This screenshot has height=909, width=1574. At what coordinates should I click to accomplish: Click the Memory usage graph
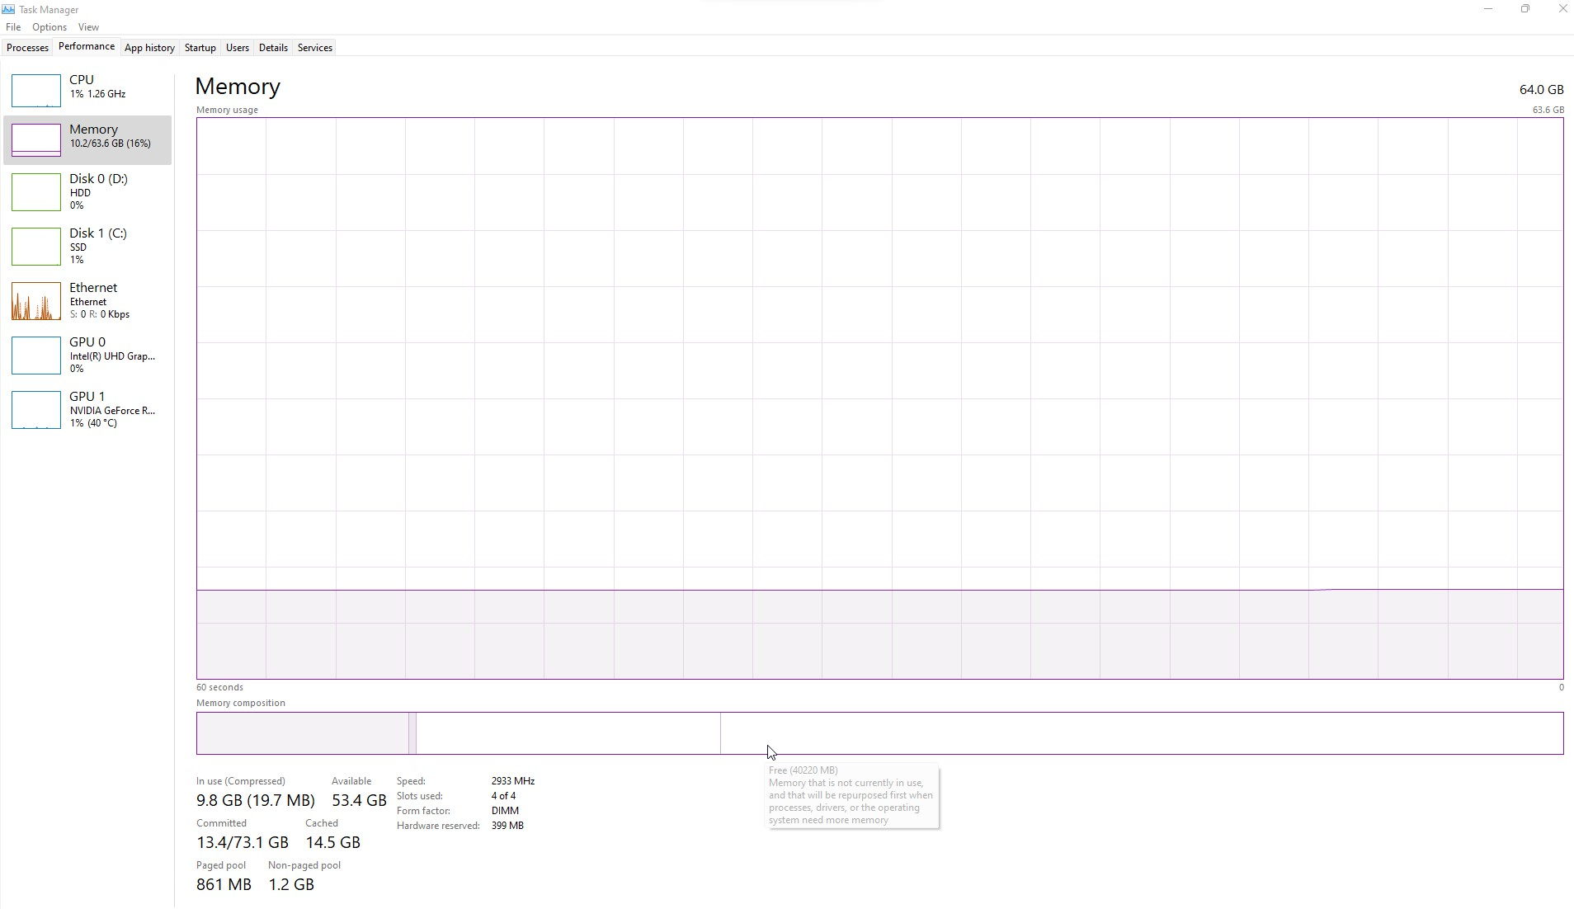click(879, 398)
